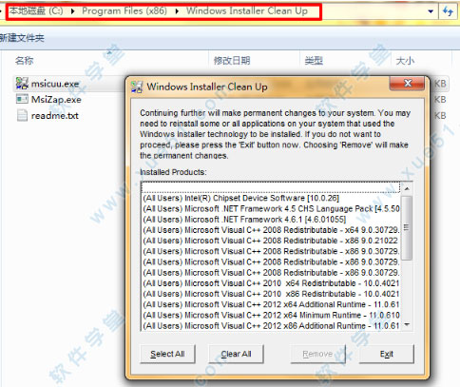The height and width of the screenshot is (387, 460).
Task: Expand the arrow after Program Files (x86)
Action: [177, 11]
